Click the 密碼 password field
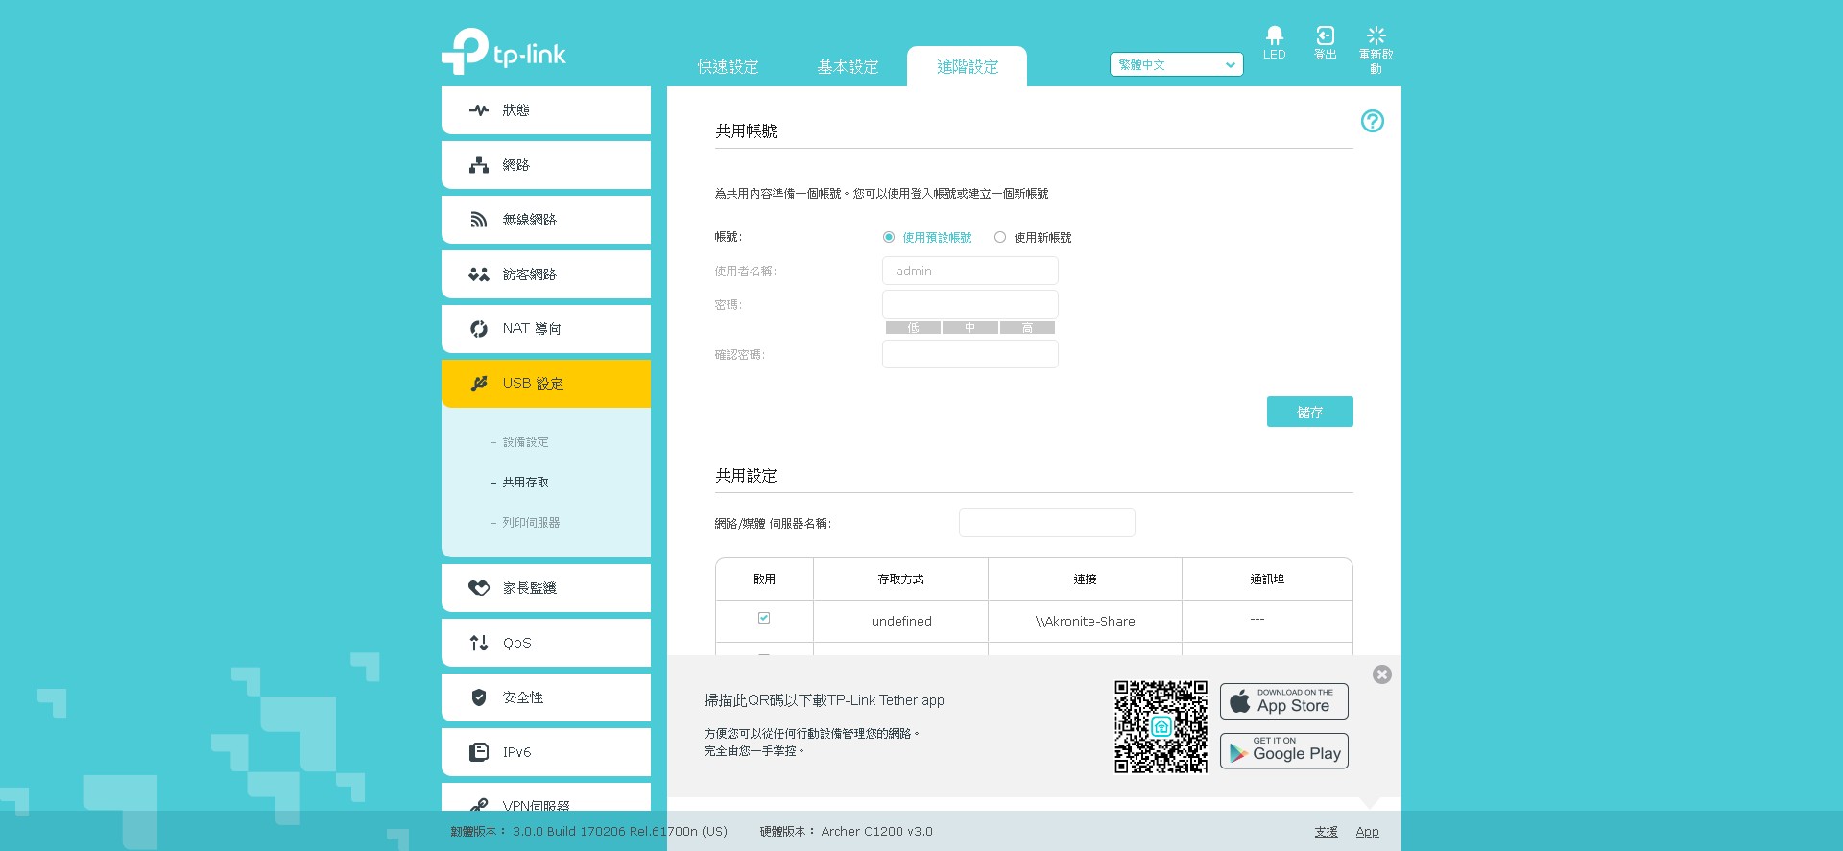1843x851 pixels. [970, 304]
